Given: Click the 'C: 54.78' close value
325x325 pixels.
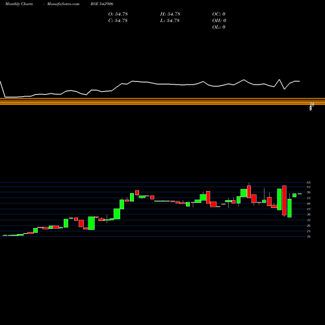Looking at the screenshot, I should point(118,21).
